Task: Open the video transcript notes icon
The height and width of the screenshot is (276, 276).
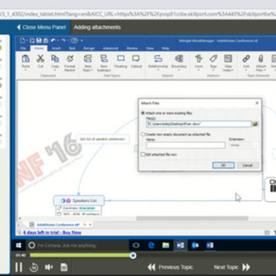Action: pyautogui.click(x=64, y=267)
